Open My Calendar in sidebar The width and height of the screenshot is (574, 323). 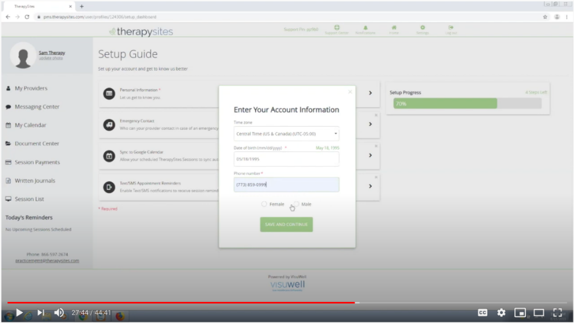pos(30,125)
